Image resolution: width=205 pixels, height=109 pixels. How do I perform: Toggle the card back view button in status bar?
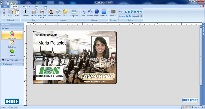click(x=190, y=107)
